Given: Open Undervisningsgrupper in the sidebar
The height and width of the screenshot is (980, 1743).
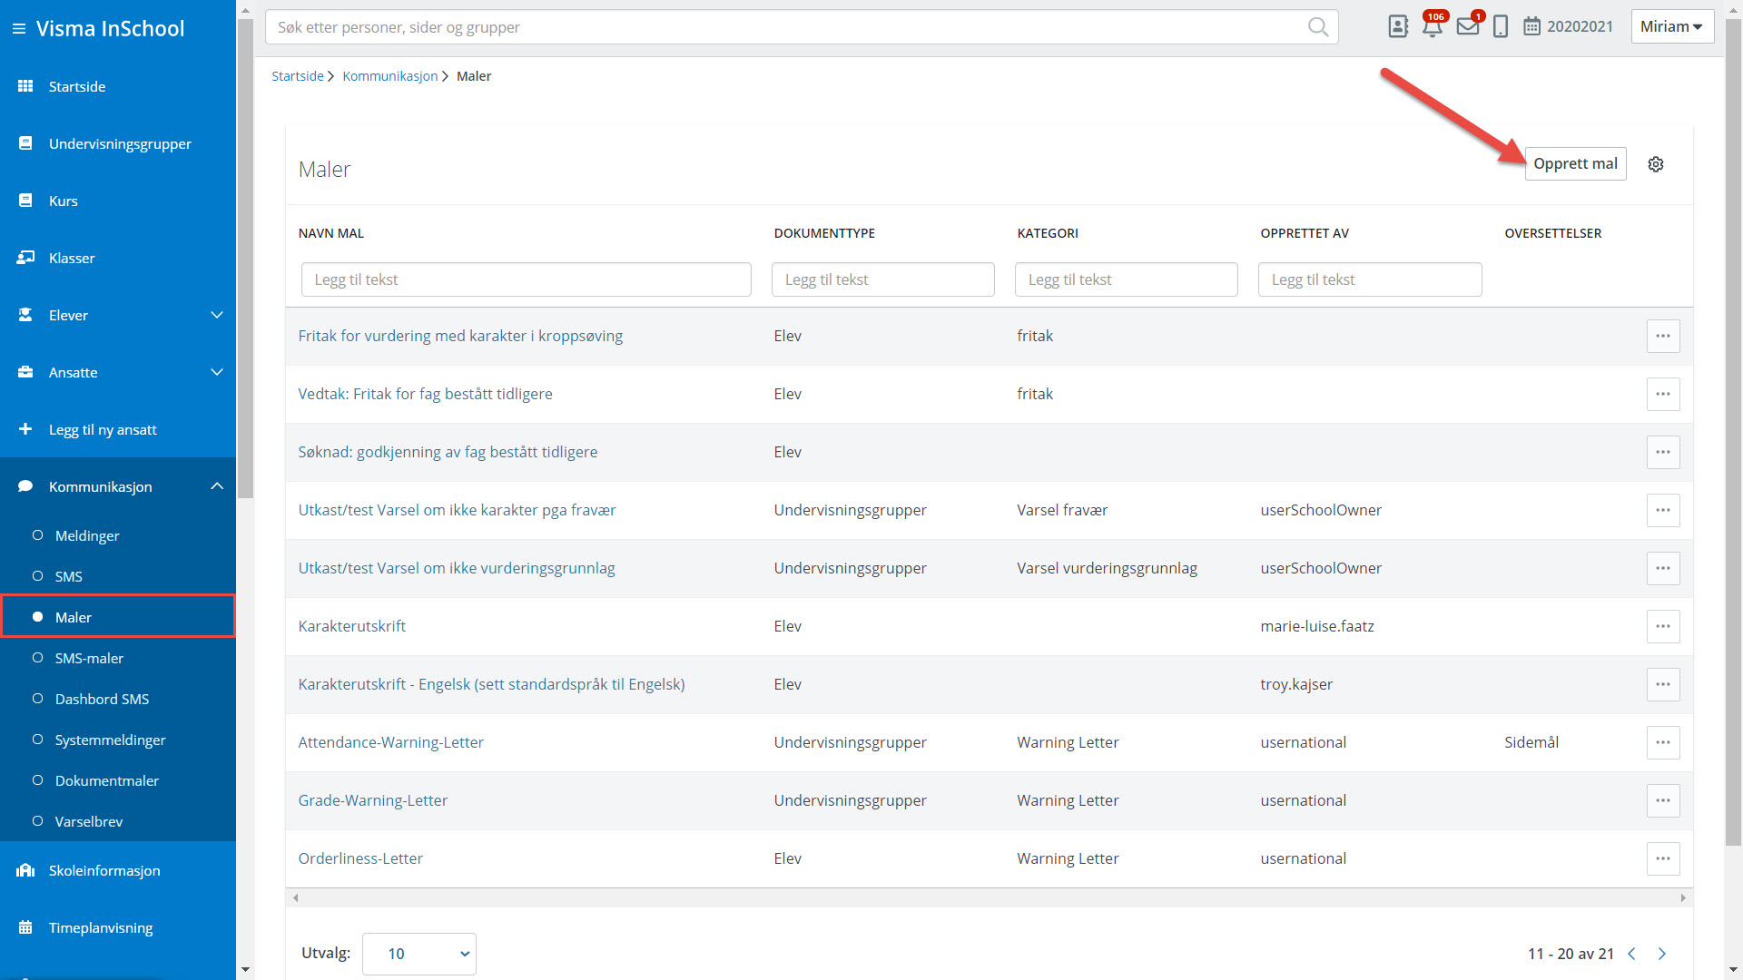Looking at the screenshot, I should (x=120, y=143).
